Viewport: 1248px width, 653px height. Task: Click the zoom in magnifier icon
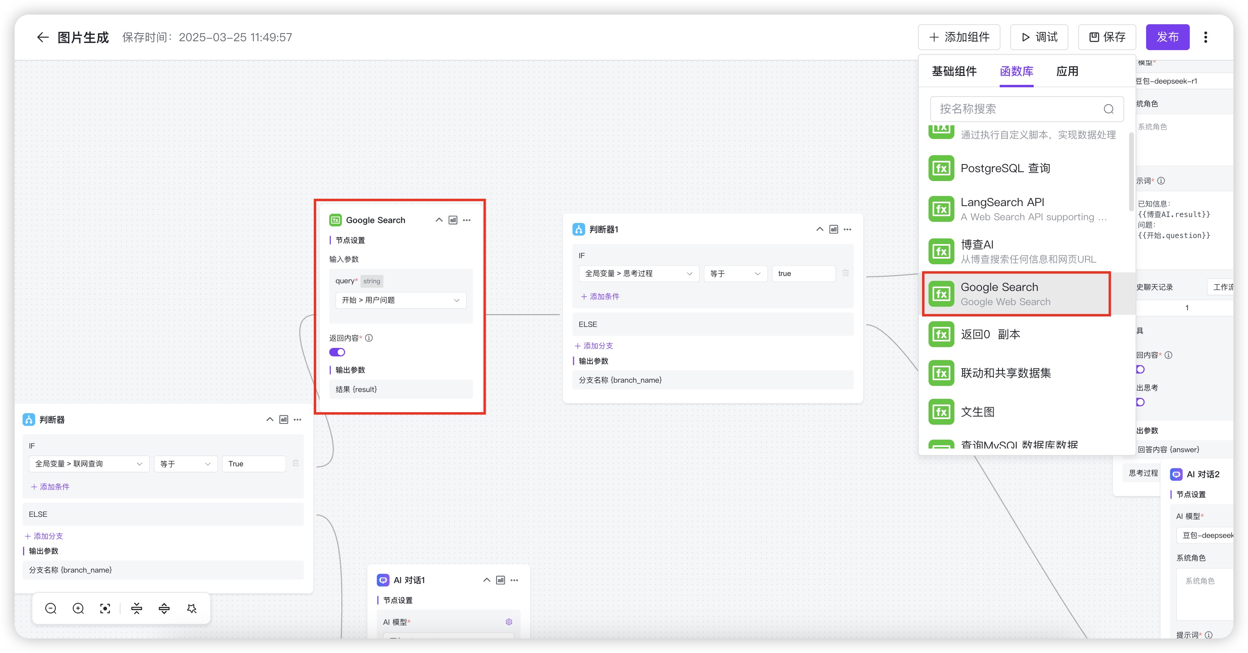(x=78, y=609)
